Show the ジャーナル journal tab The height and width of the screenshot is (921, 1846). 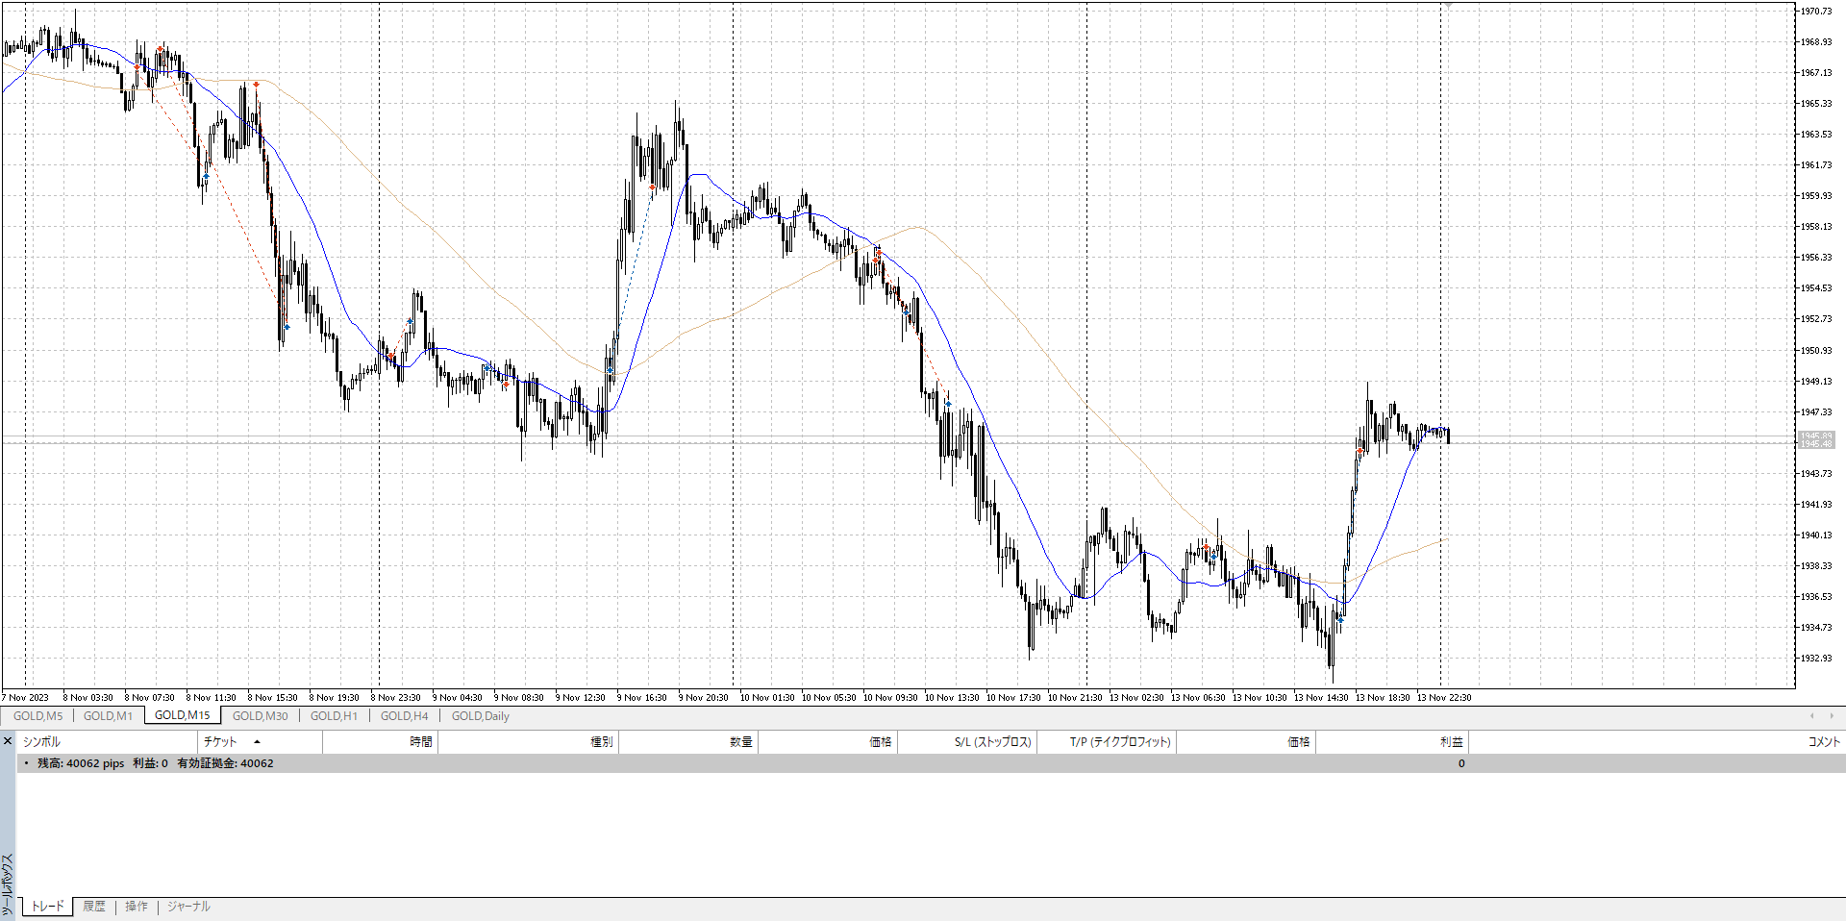[188, 907]
